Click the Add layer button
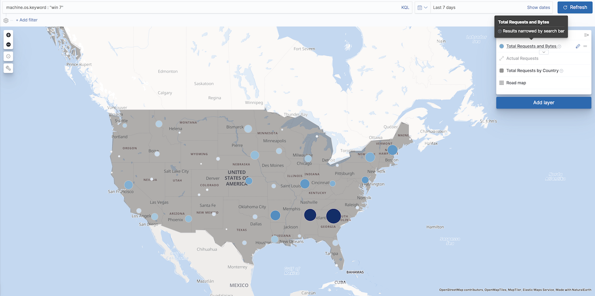This screenshot has height=296, width=595. pyautogui.click(x=543, y=102)
